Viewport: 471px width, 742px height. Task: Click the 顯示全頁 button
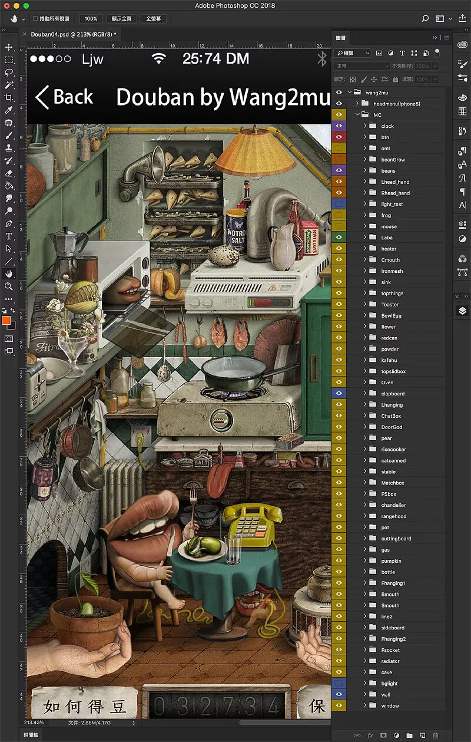tap(121, 18)
